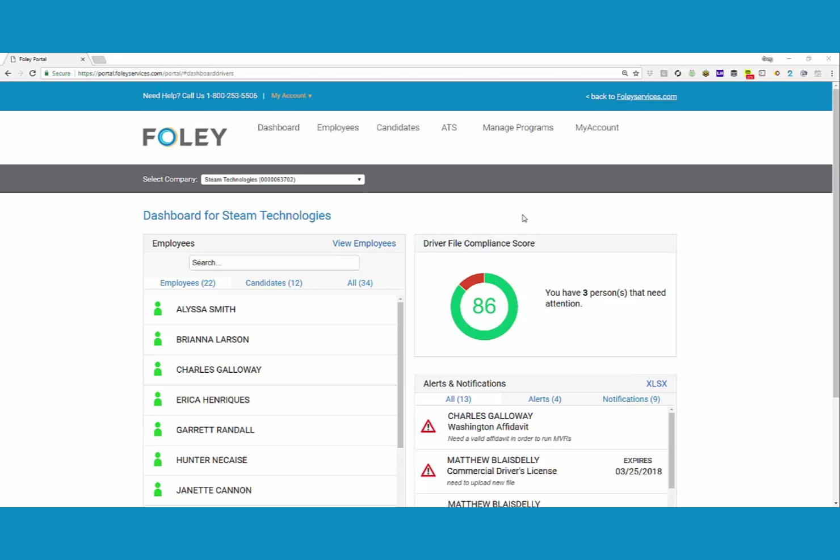Select GARRETT RANDALL in the employee list
The width and height of the screenshot is (840, 560).
point(271,430)
